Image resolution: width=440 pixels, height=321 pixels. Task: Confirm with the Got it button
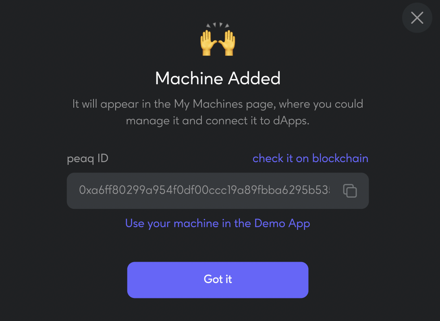218,280
